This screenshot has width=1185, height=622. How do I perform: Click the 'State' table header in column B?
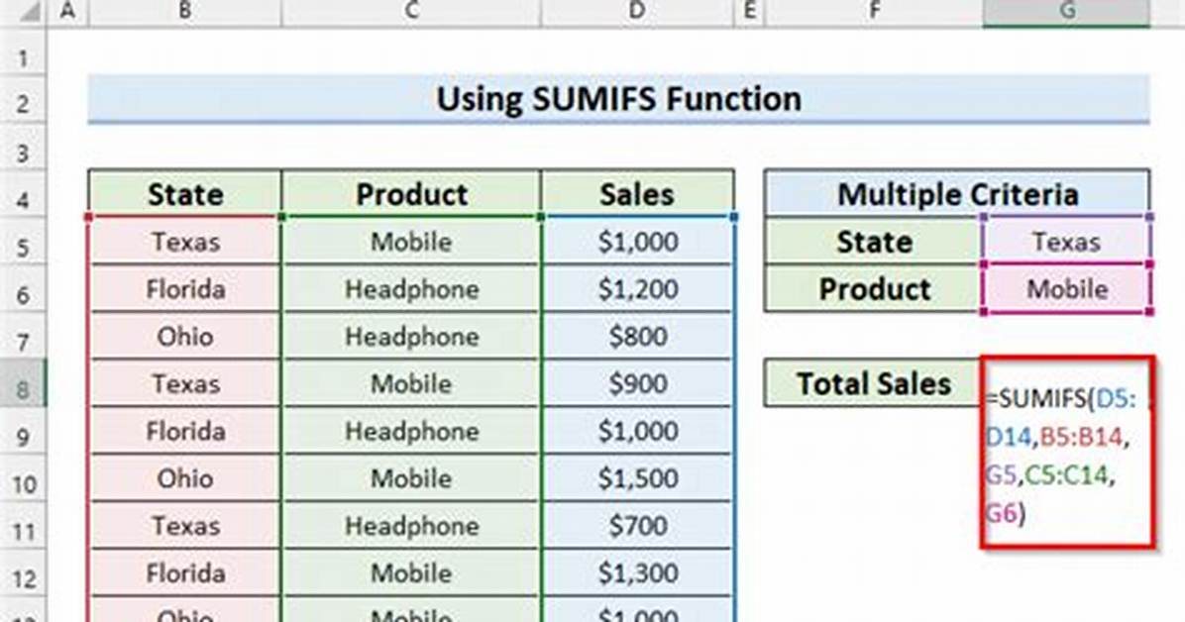pos(184,193)
